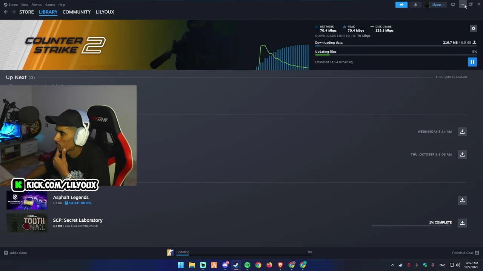Open download settings gear
This screenshot has height=271, width=483.
[x=474, y=28]
